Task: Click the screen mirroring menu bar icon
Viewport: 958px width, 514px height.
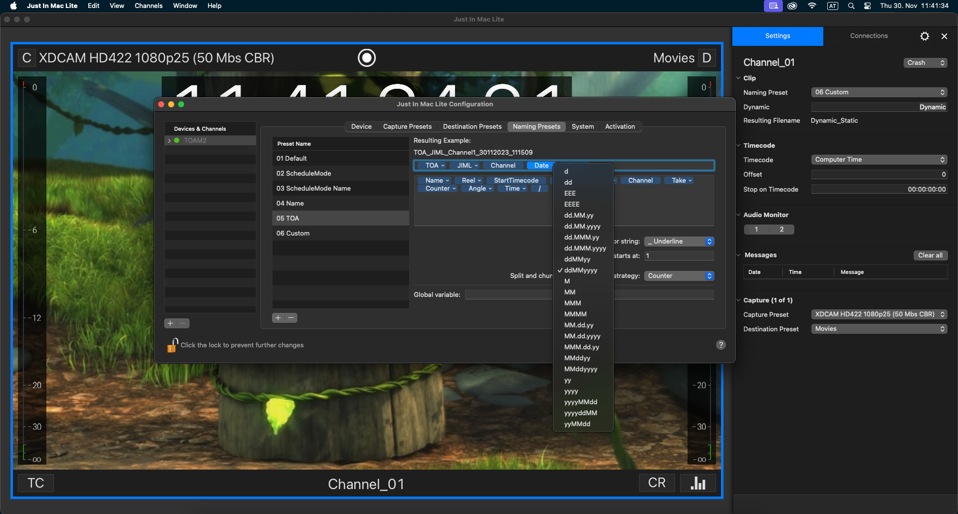Action: click(773, 6)
